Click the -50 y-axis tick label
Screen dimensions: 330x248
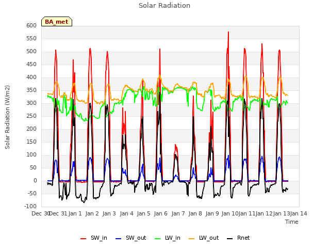click(32, 193)
